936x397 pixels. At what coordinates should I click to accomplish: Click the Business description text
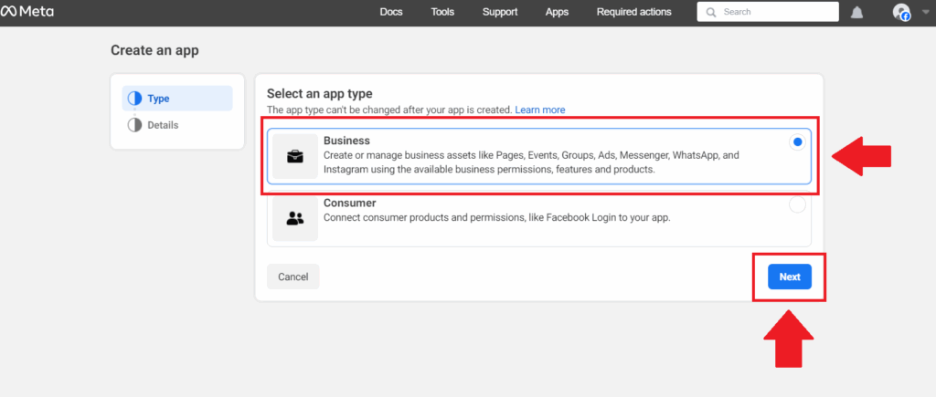tap(531, 162)
